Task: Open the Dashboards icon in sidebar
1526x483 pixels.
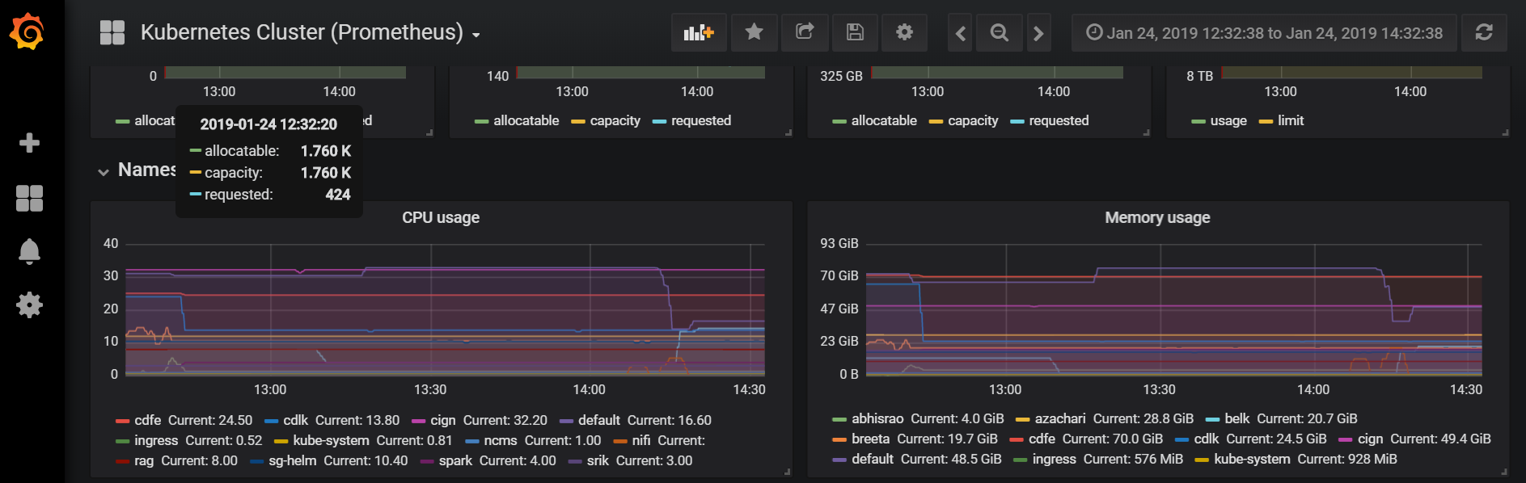Action: 29,198
